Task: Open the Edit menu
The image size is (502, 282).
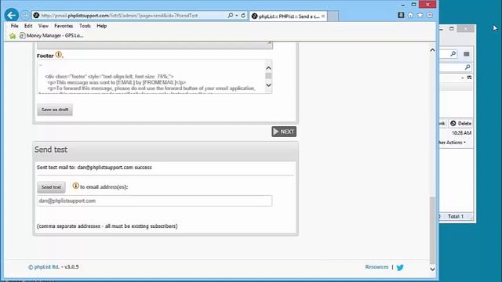Action: pos(28,26)
